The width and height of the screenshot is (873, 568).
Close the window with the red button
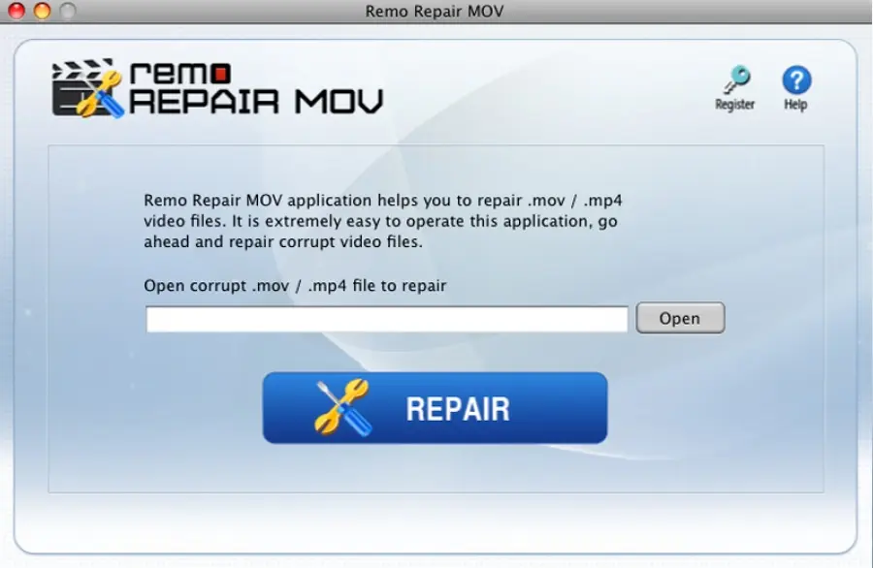click(x=17, y=11)
